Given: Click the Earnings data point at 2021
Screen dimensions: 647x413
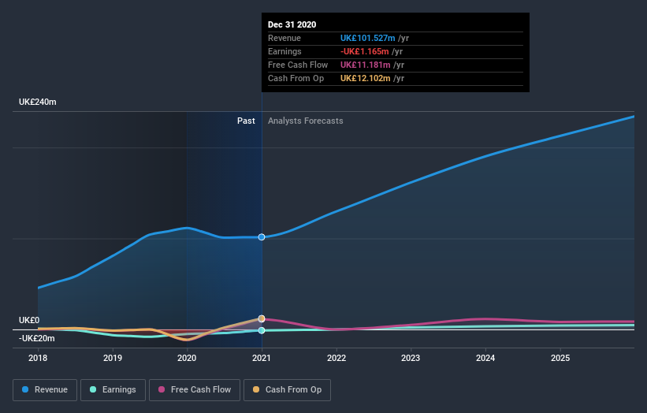Looking at the screenshot, I should click(x=262, y=330).
